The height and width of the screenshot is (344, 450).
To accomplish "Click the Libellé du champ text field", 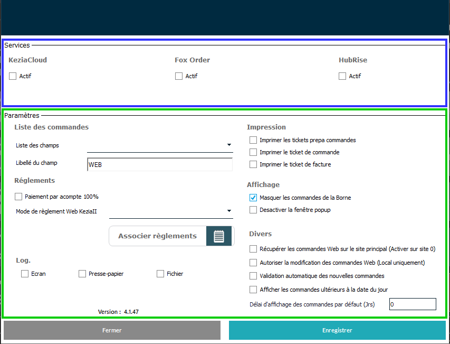I will [x=159, y=164].
